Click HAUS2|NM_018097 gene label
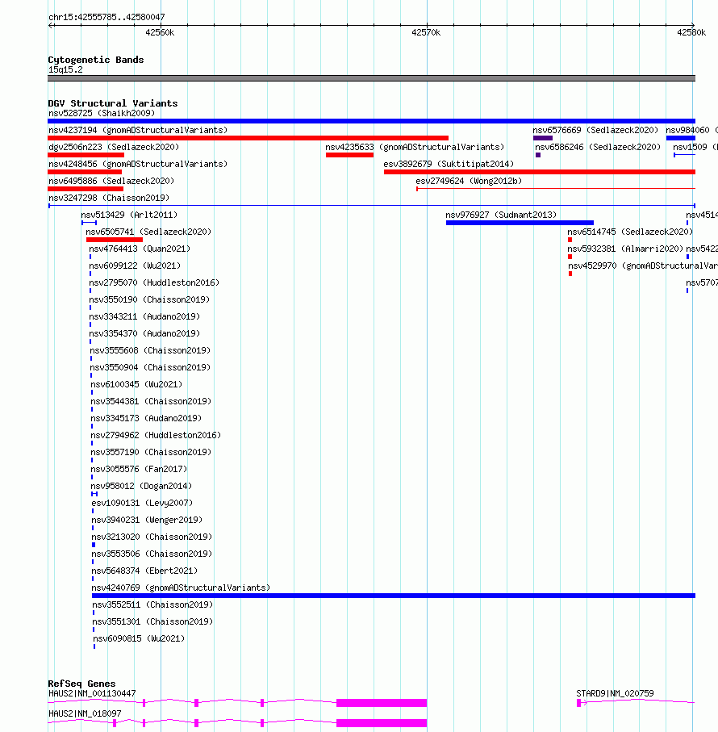718x732 pixels. click(85, 713)
